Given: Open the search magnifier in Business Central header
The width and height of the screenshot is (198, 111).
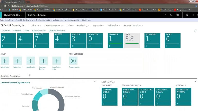Looking at the screenshot, I should pyautogui.click(x=165, y=15).
